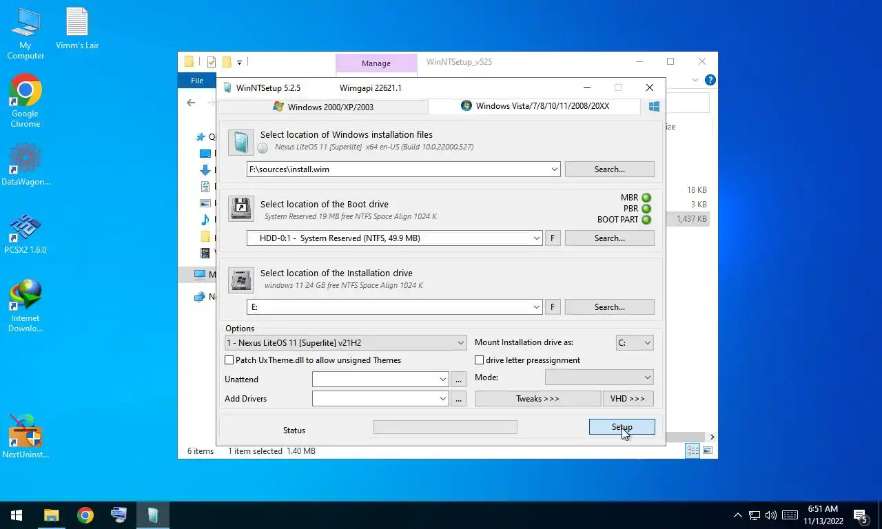Open the Nexus LiteOS edition dropdown
The width and height of the screenshot is (882, 529).
point(346,343)
